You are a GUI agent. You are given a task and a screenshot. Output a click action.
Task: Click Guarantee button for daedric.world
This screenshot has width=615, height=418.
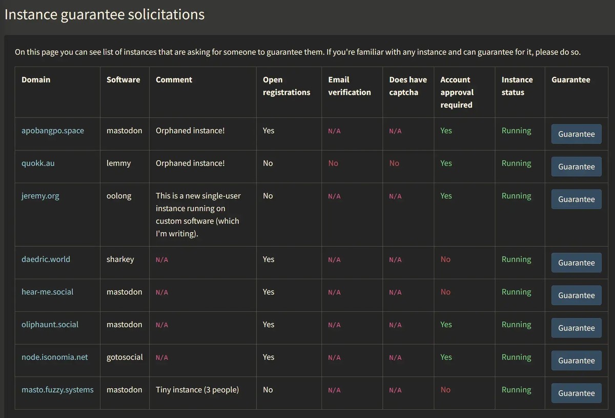point(576,263)
